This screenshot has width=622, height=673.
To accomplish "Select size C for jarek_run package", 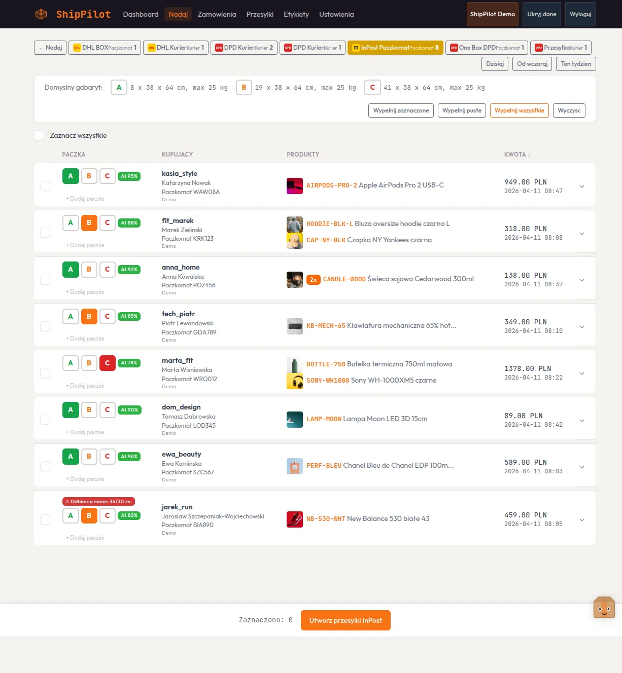I will (107, 515).
